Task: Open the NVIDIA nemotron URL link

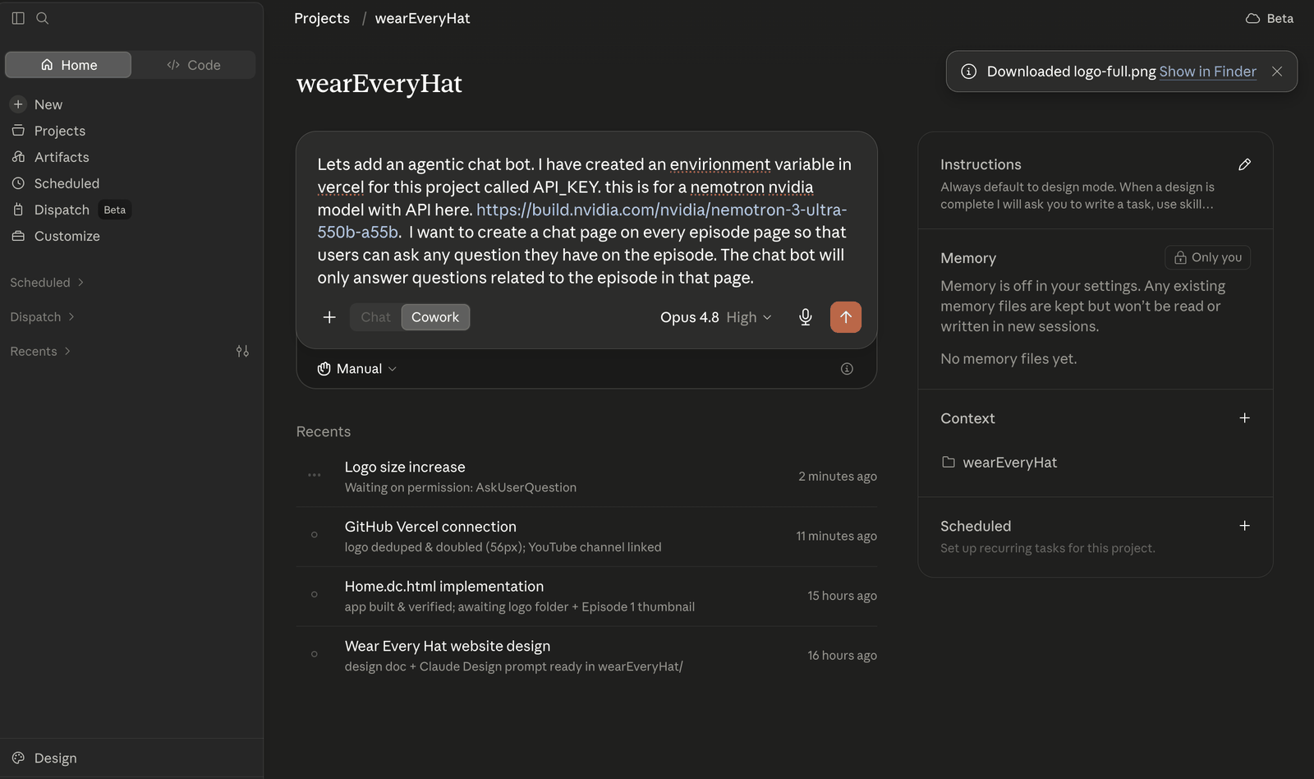Action: click(x=581, y=221)
